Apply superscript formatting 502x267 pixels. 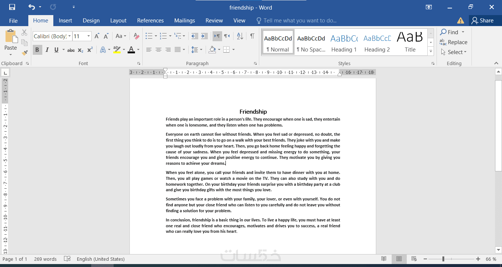[x=90, y=50]
